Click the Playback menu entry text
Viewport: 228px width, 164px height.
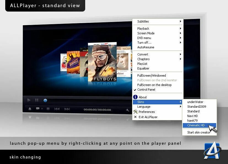coord(143,29)
